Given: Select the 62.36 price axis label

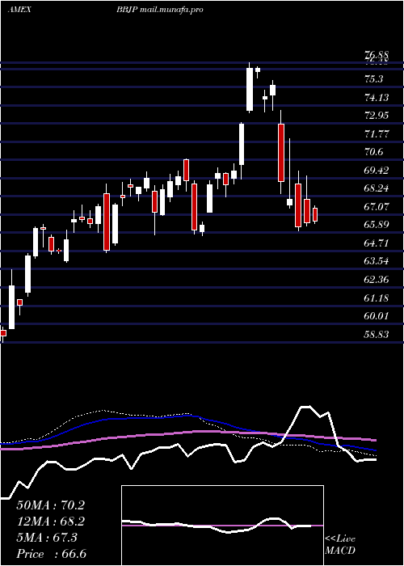Looking at the screenshot, I should [377, 280].
